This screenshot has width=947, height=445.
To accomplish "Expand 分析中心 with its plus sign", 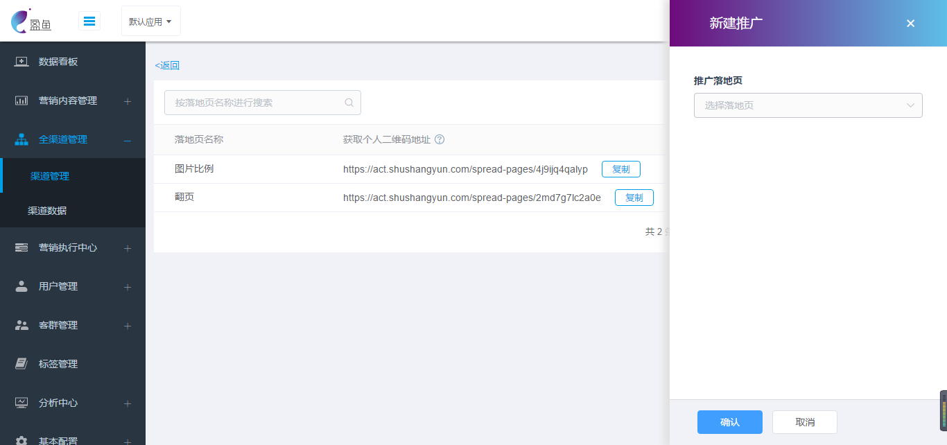I will tap(128, 403).
